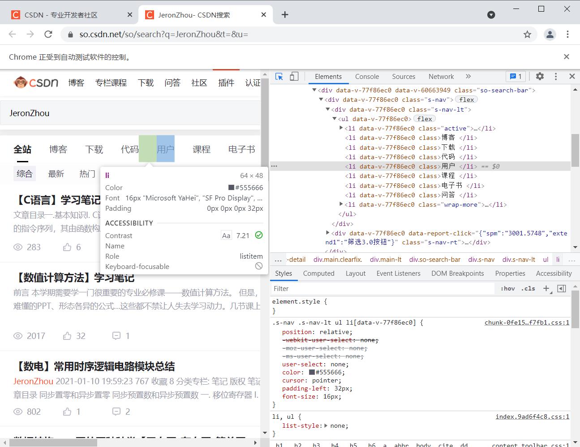Toggle the device toolbar icon

click(x=294, y=77)
